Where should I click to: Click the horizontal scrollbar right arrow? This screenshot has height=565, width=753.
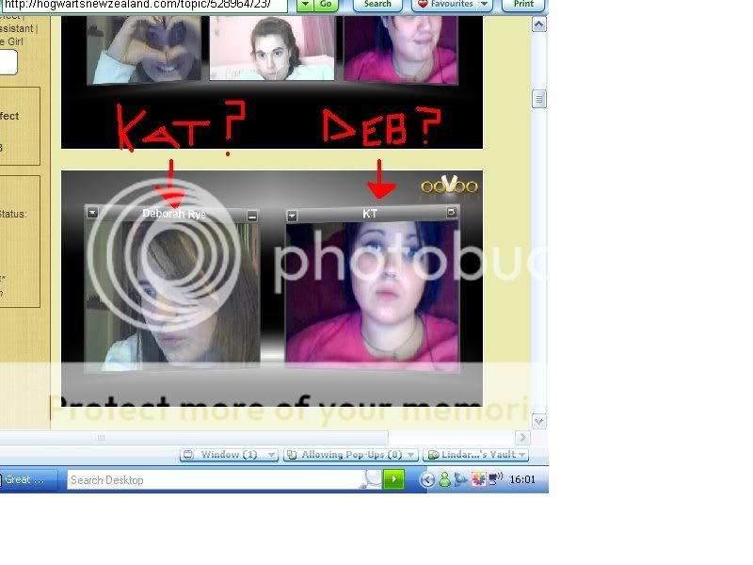tap(522, 438)
